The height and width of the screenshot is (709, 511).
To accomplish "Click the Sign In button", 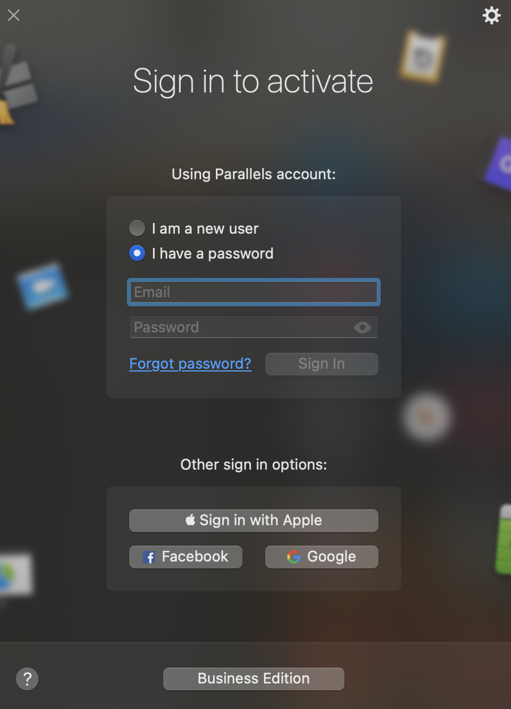I will coord(322,364).
